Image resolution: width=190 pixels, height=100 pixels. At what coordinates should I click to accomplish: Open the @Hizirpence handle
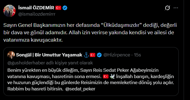117,55
